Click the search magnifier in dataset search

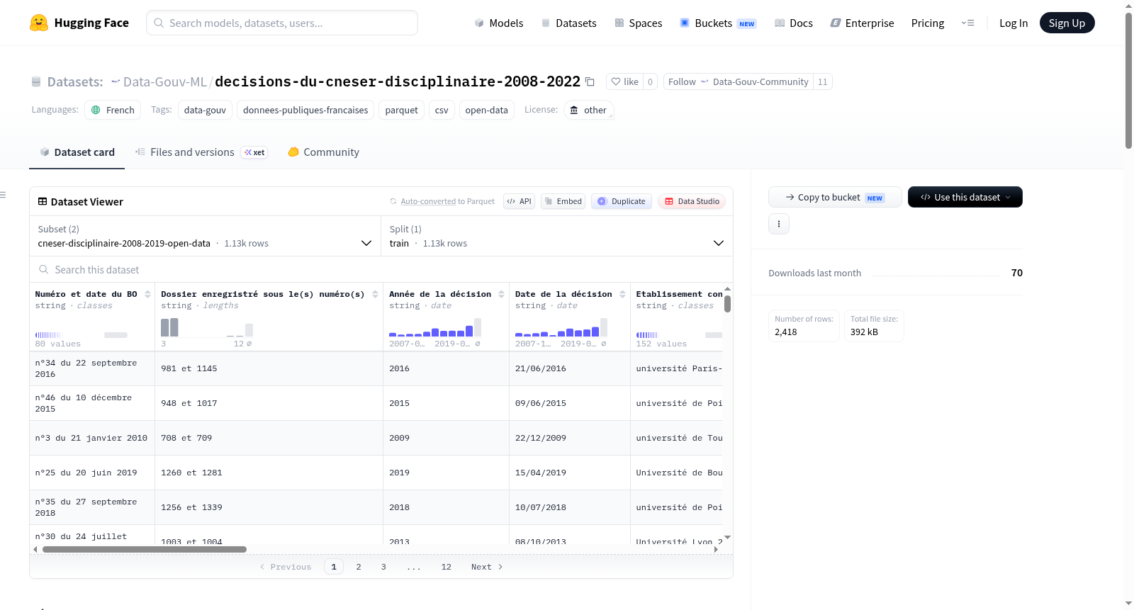click(44, 269)
